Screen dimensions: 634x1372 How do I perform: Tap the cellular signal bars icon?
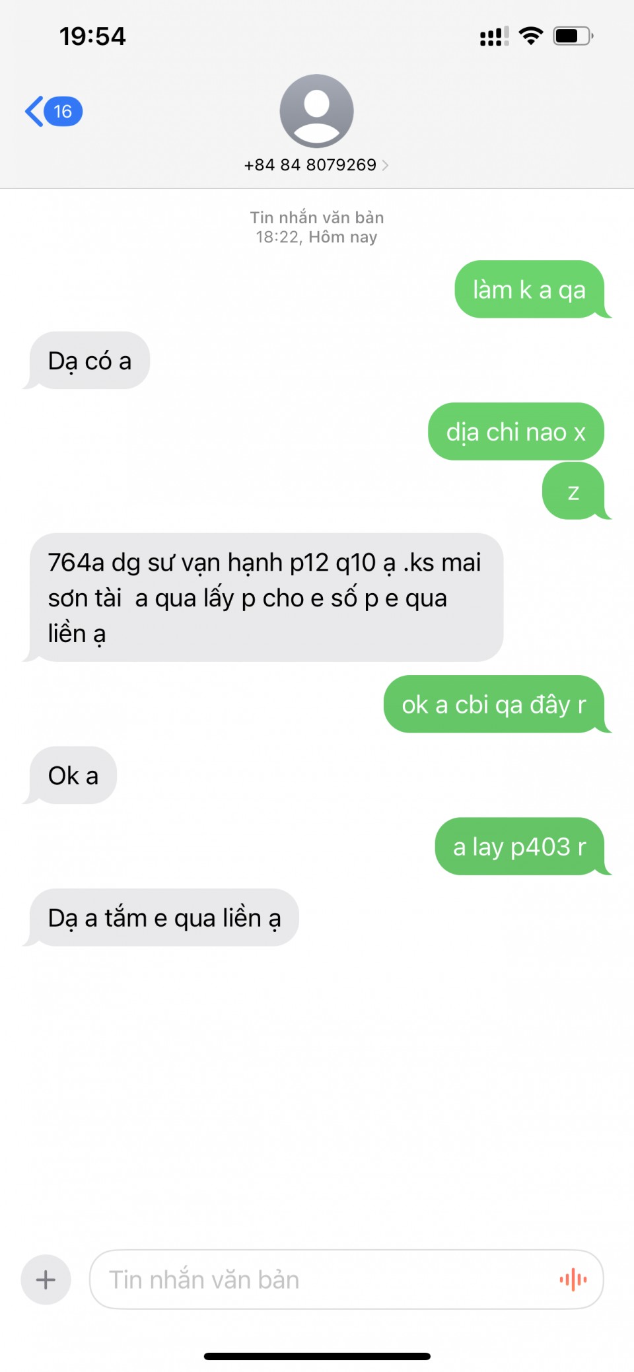point(494,36)
